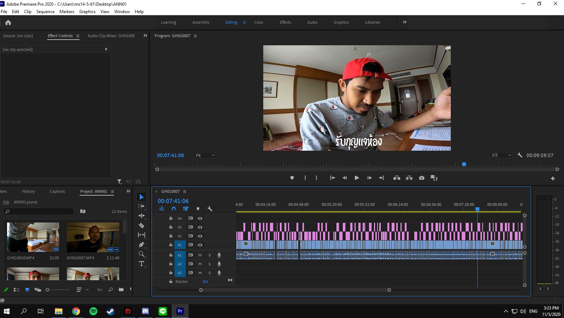
Task: Toggle insert sequences as nests
Action: click(162, 209)
